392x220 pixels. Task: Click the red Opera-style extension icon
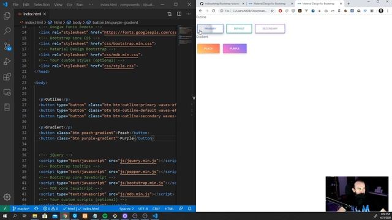click(280, 11)
